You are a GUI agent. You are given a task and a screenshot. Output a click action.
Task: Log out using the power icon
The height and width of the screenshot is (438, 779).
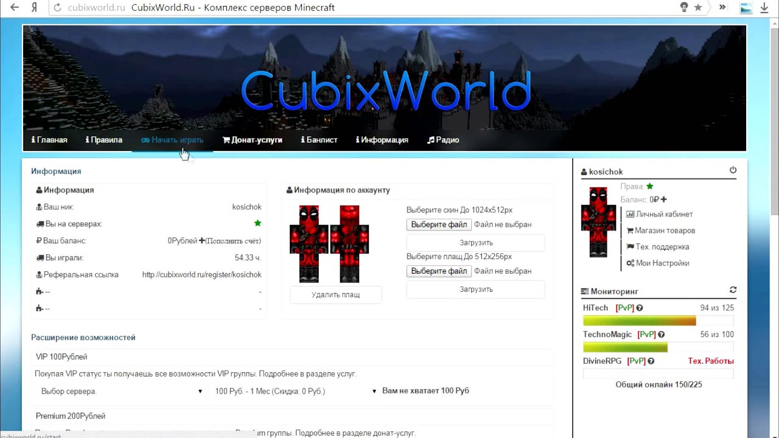733,170
